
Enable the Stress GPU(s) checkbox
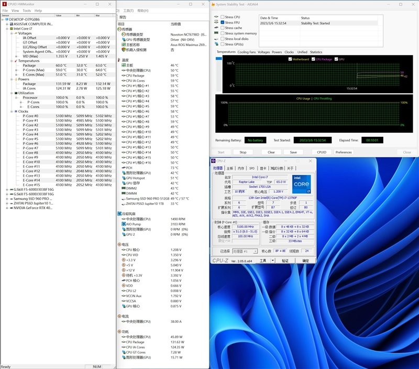tap(222, 44)
